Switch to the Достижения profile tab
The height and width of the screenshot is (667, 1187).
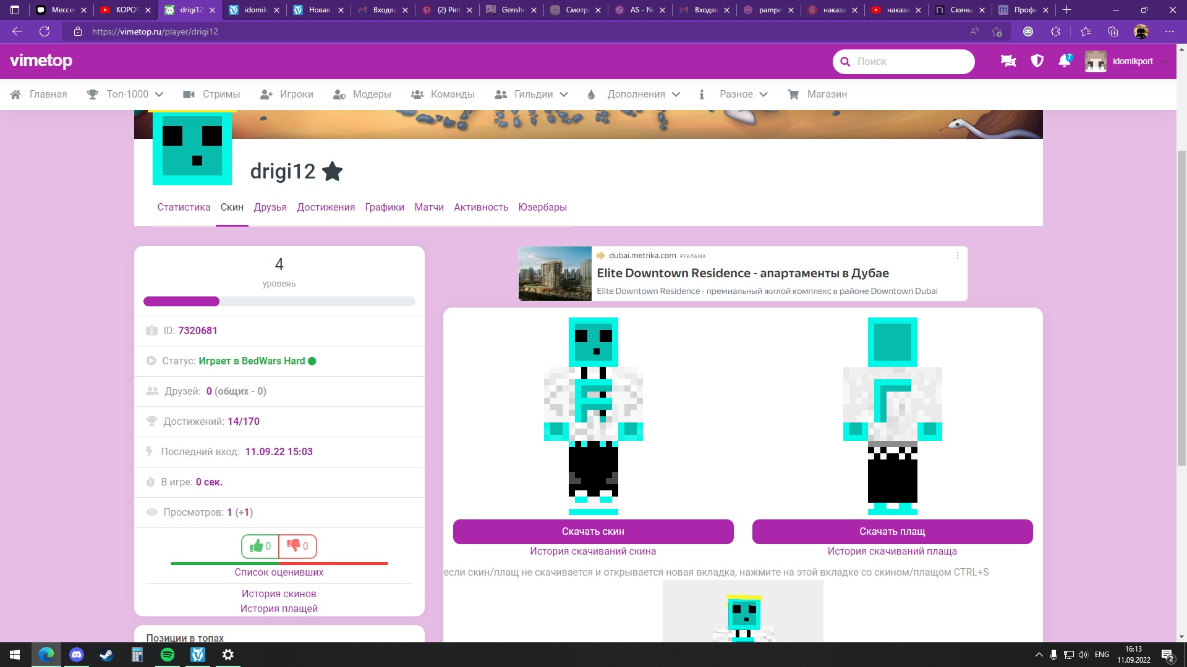tap(326, 207)
